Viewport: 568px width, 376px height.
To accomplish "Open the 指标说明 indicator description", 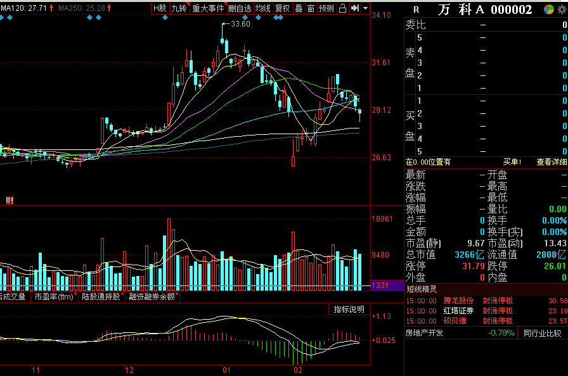I will point(349,310).
